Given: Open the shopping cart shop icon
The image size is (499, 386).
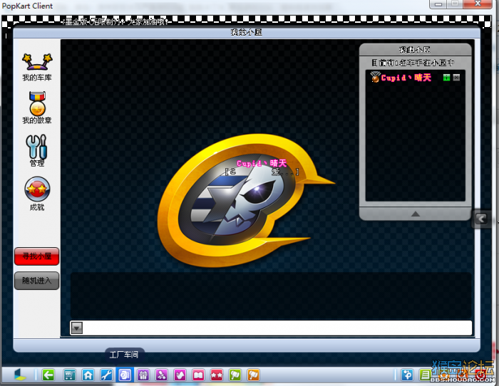Looking at the screenshot, I should [x=69, y=375].
